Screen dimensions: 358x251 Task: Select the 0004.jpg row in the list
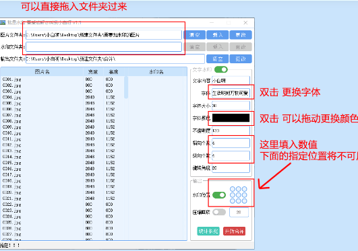click(x=63, y=98)
